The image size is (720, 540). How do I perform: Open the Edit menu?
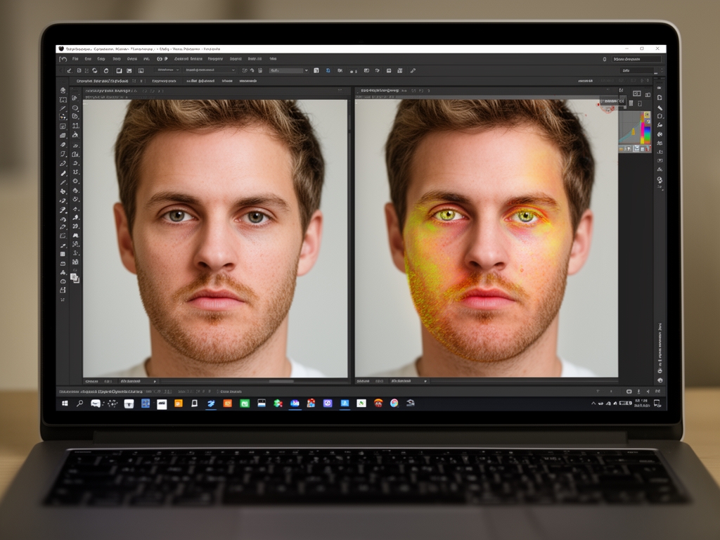[x=89, y=59]
